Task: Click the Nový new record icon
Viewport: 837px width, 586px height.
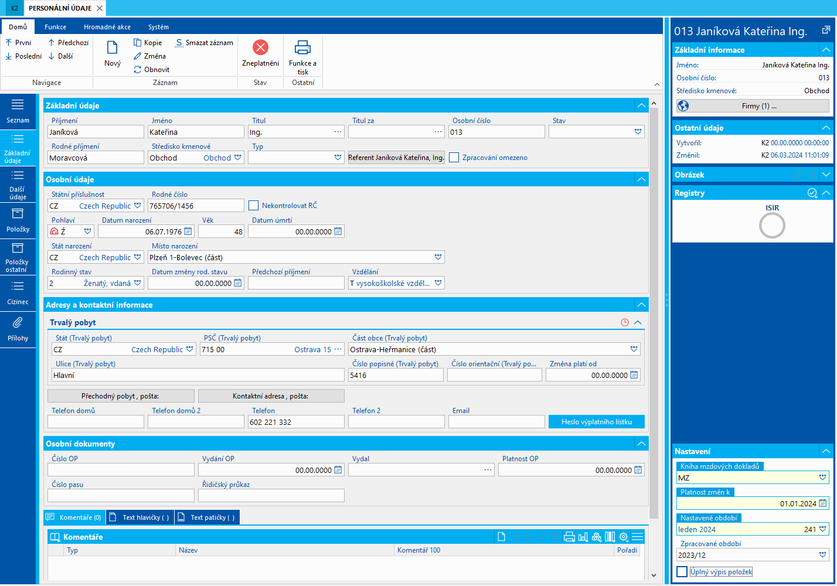Action: (x=112, y=48)
